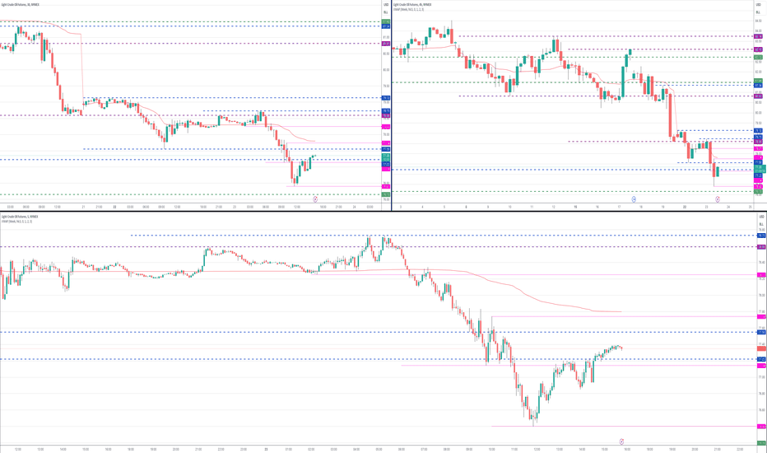Screen dimensions: 767x453
Task: Click the green price label at bottom chart's scale bottom
Action: point(761,443)
